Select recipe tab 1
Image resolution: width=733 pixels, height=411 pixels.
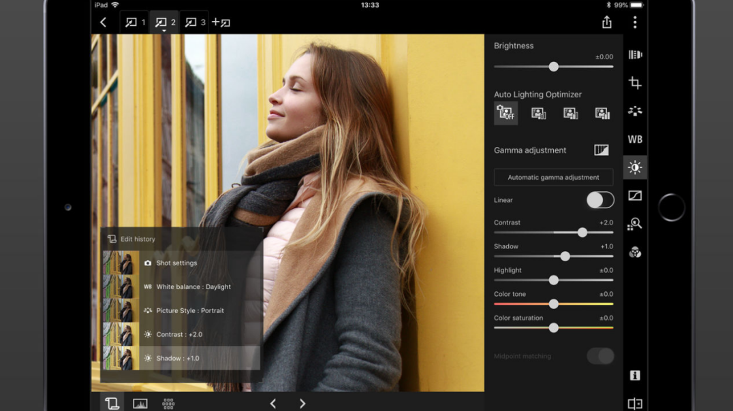[135, 22]
